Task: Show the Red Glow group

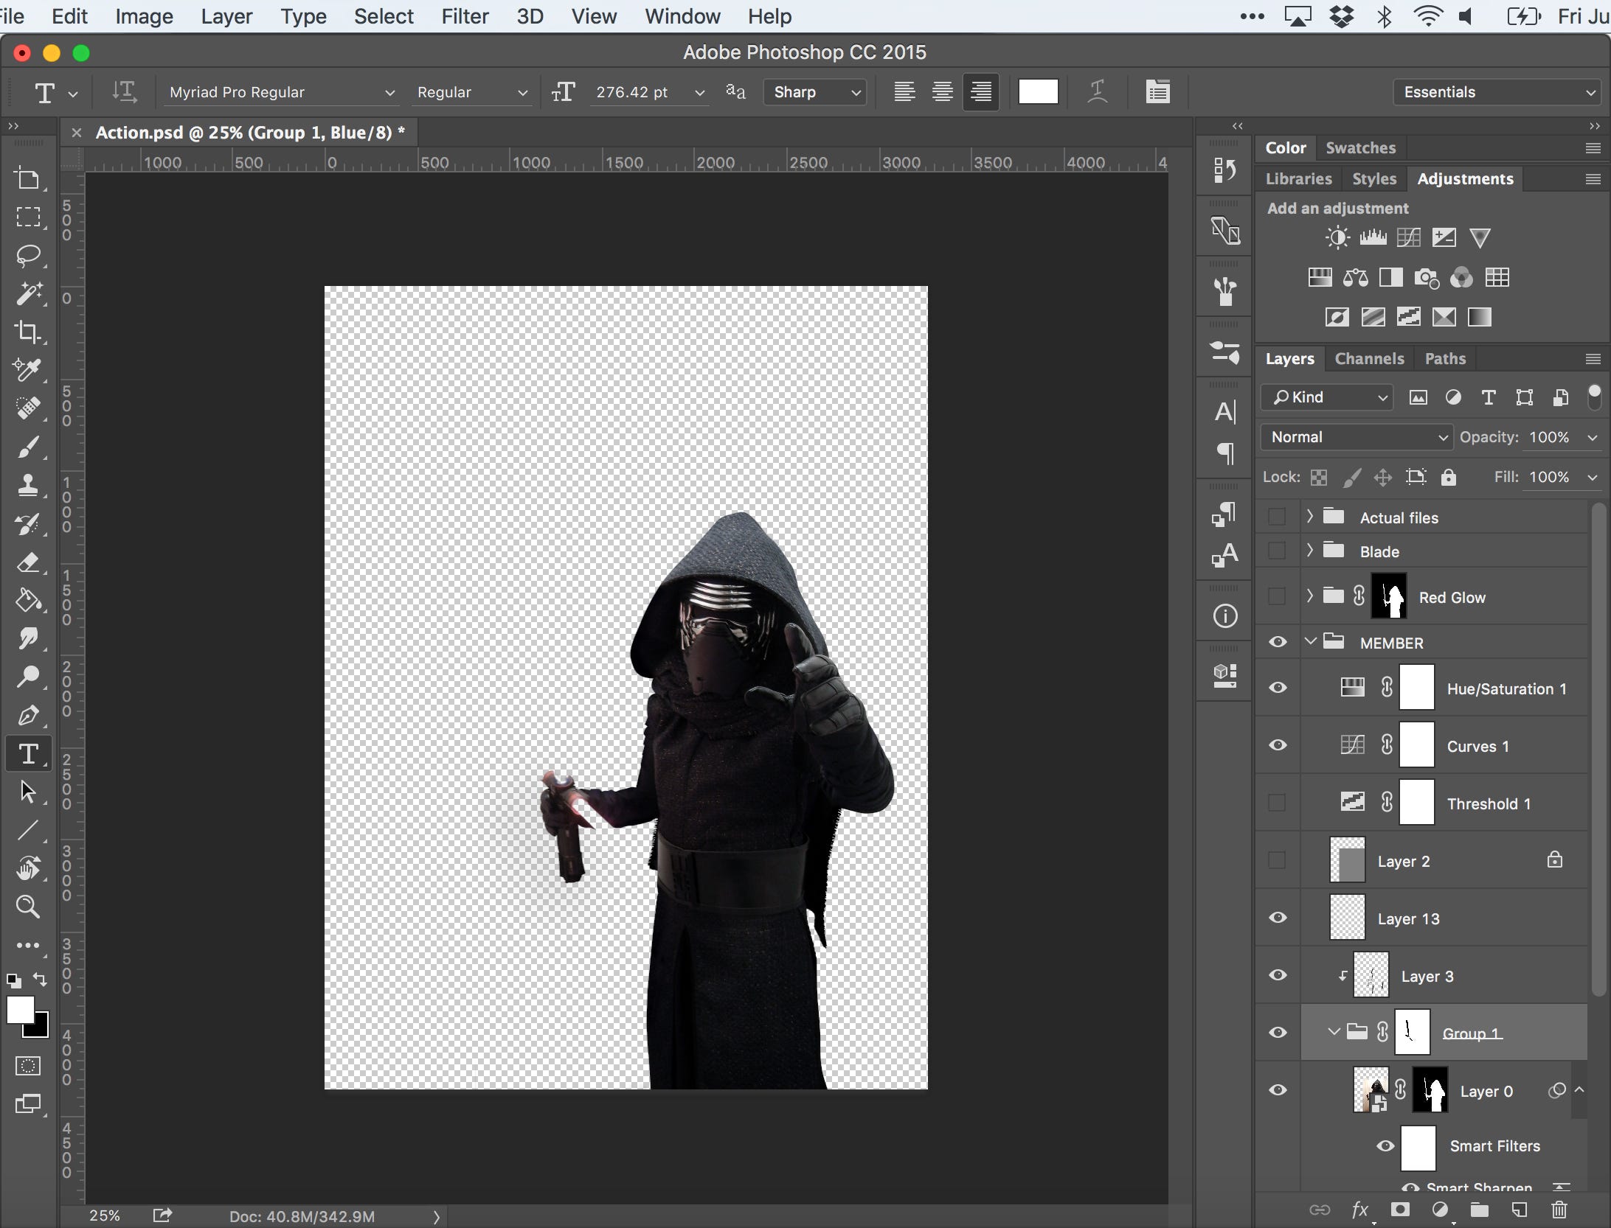Action: (x=1277, y=596)
